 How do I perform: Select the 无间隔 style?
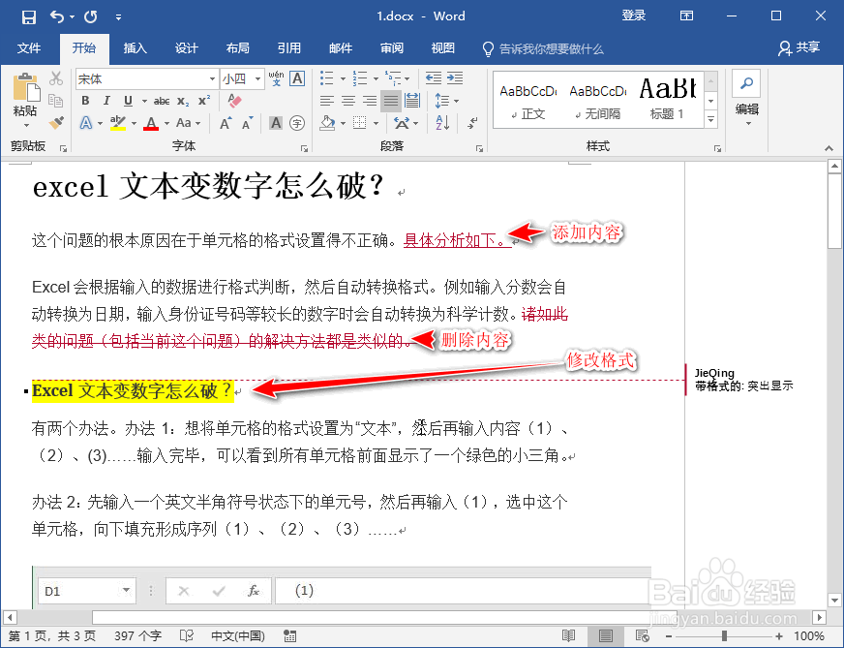point(597,101)
